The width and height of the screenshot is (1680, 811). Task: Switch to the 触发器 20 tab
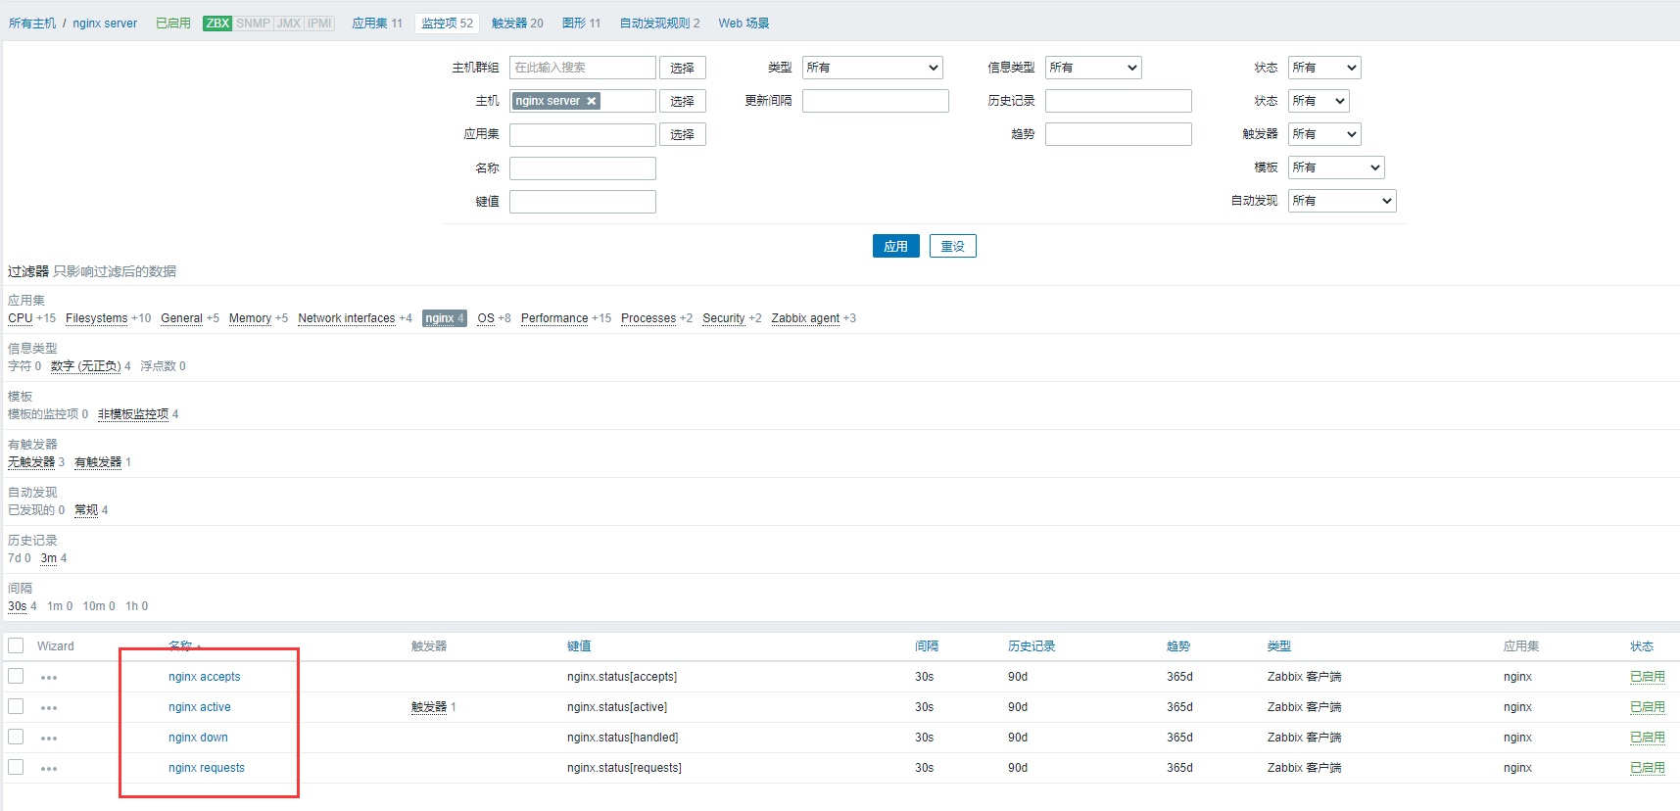point(517,24)
